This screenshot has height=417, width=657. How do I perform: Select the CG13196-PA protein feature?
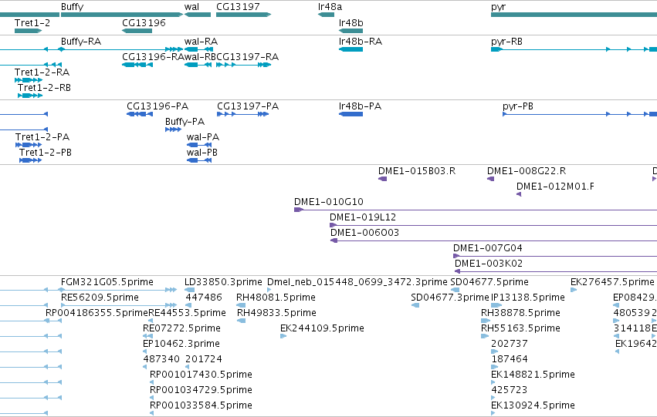(x=140, y=114)
